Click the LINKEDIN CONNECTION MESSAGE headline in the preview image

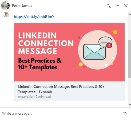46,43
